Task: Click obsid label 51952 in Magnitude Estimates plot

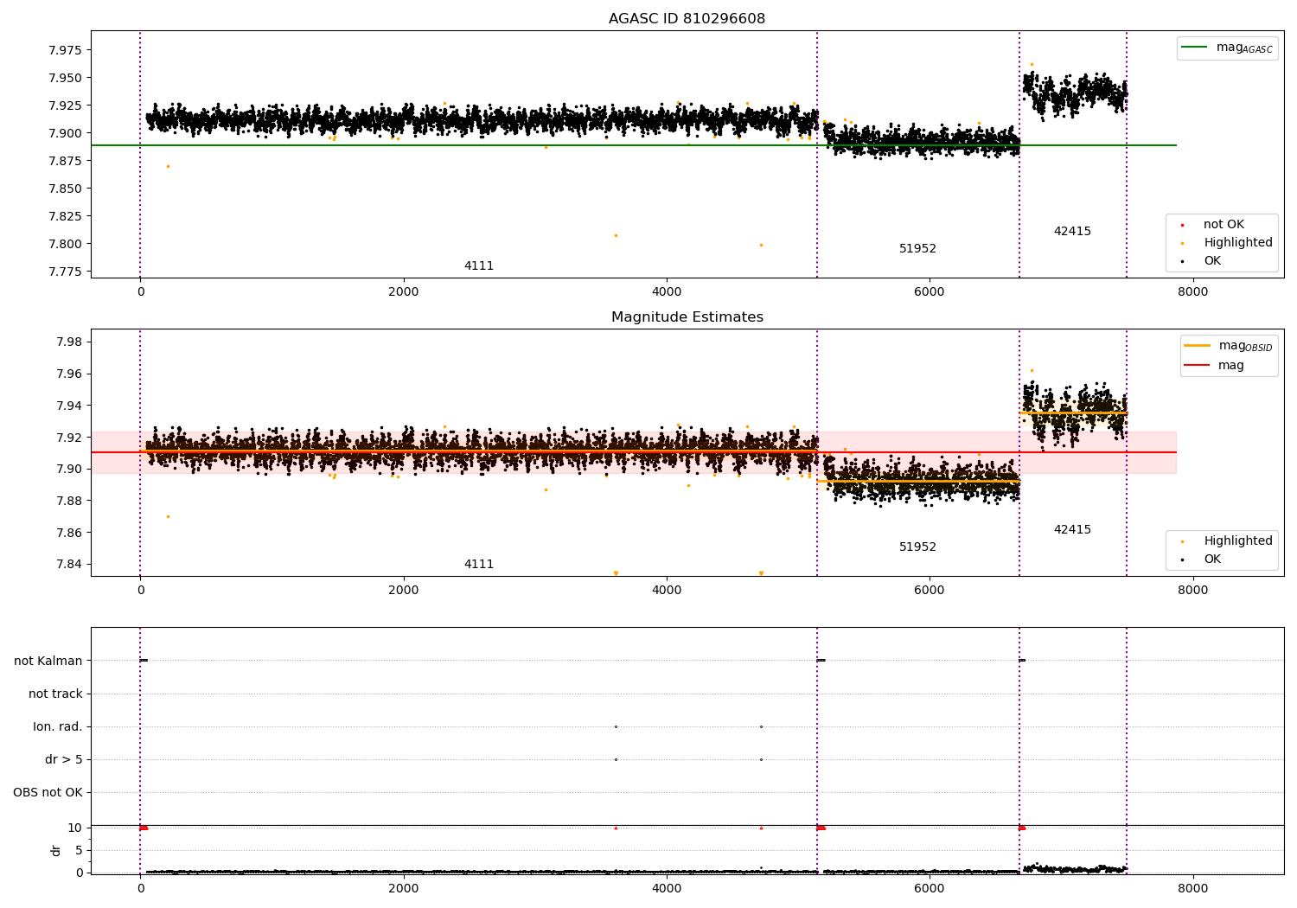Action: (917, 547)
